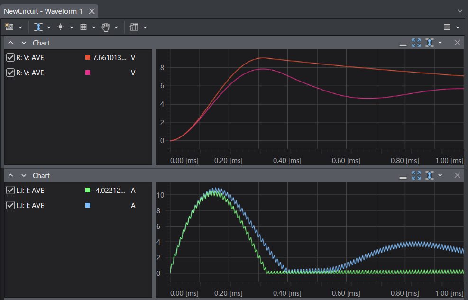Click the pink trace color swatch

coord(88,73)
